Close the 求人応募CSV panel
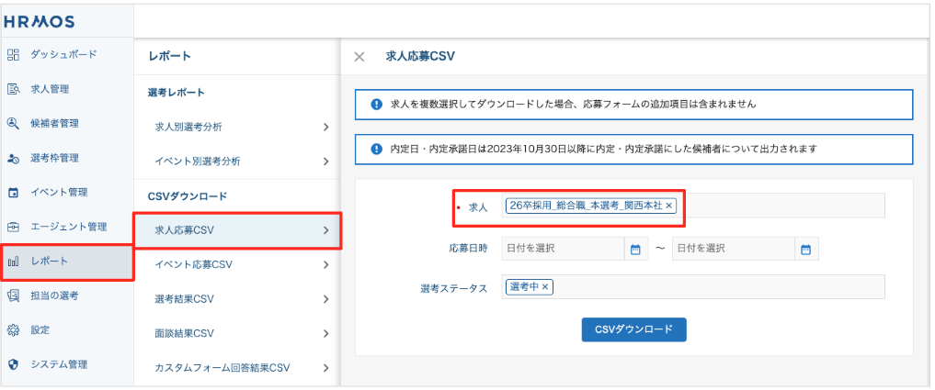The height and width of the screenshot is (390, 935). point(359,56)
